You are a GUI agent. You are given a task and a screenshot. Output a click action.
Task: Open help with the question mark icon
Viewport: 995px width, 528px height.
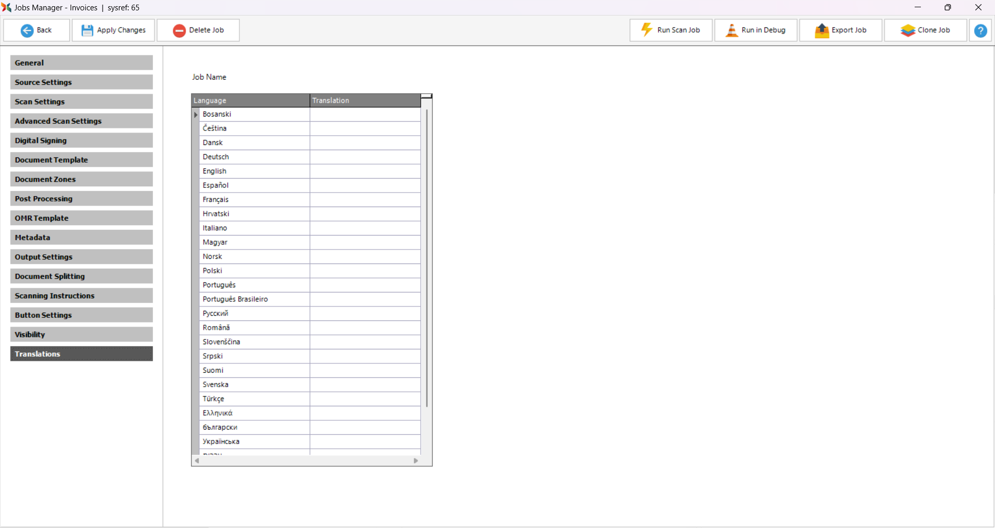pos(980,31)
